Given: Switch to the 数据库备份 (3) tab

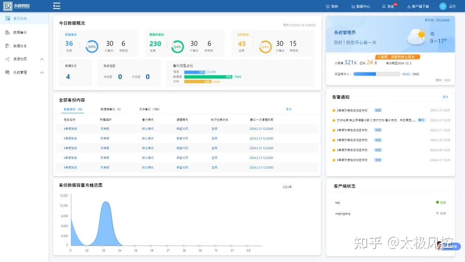Looking at the screenshot, I should coord(111,109).
